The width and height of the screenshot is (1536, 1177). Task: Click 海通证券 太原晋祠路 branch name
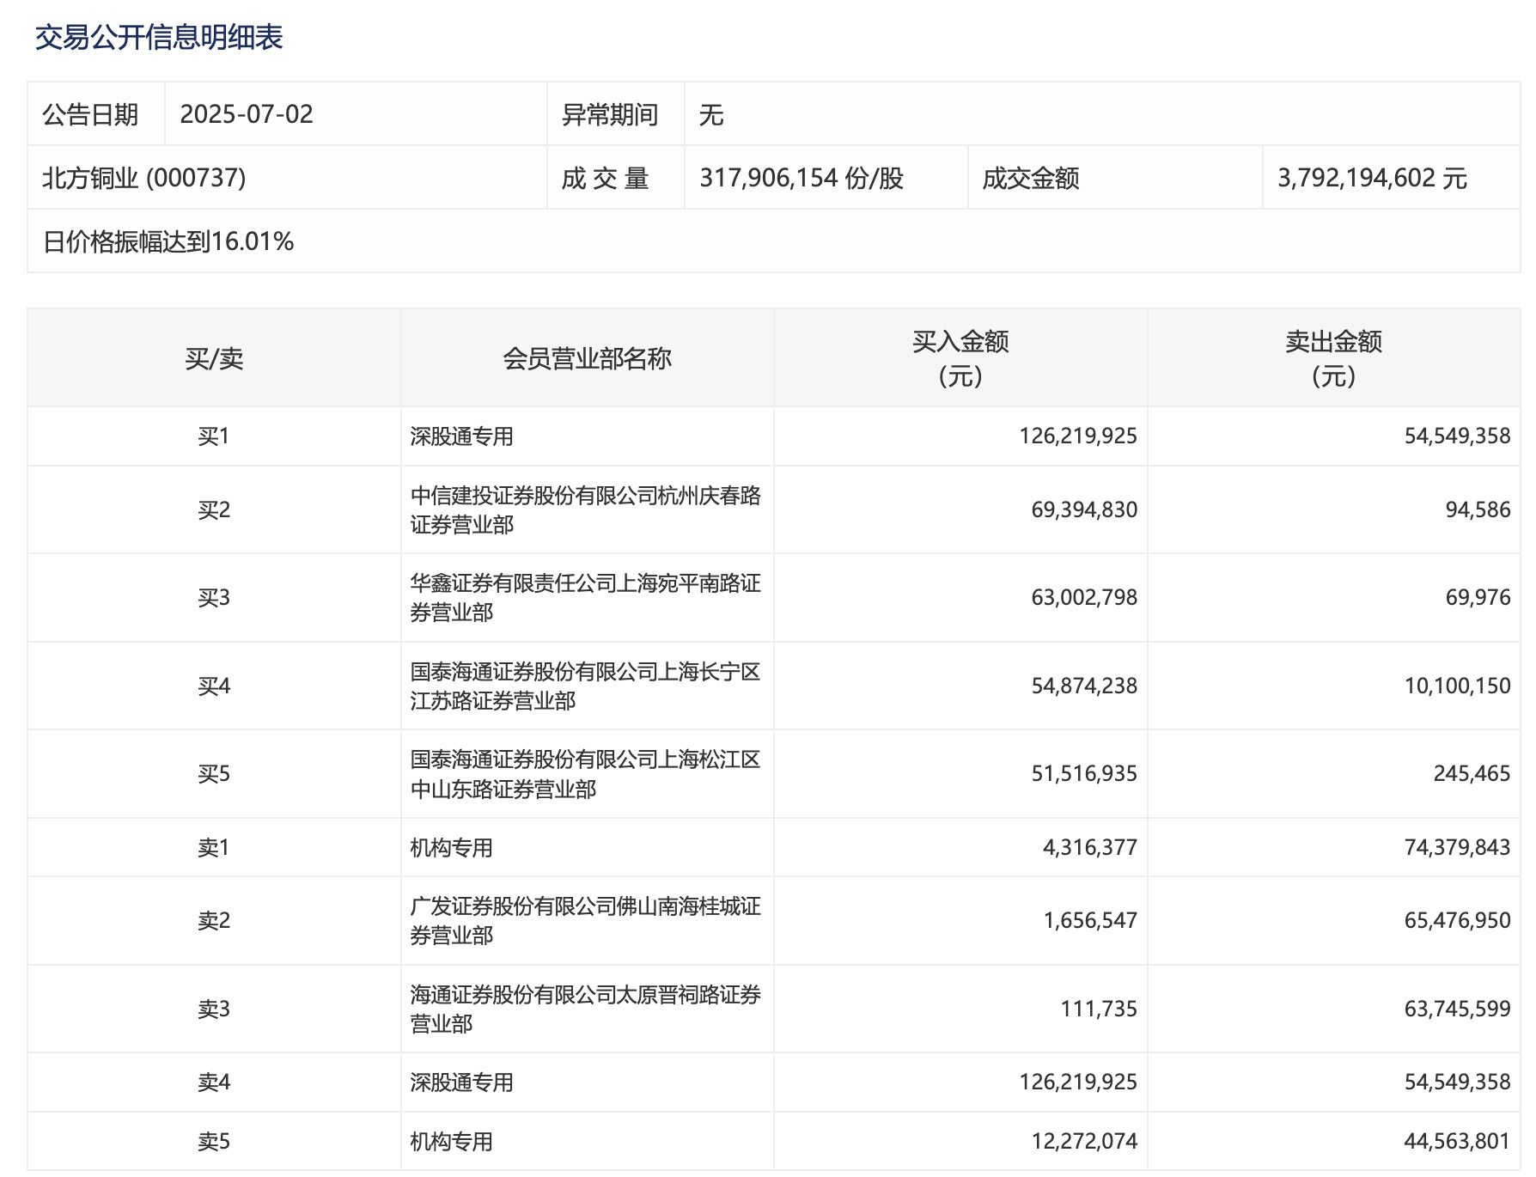click(586, 1009)
